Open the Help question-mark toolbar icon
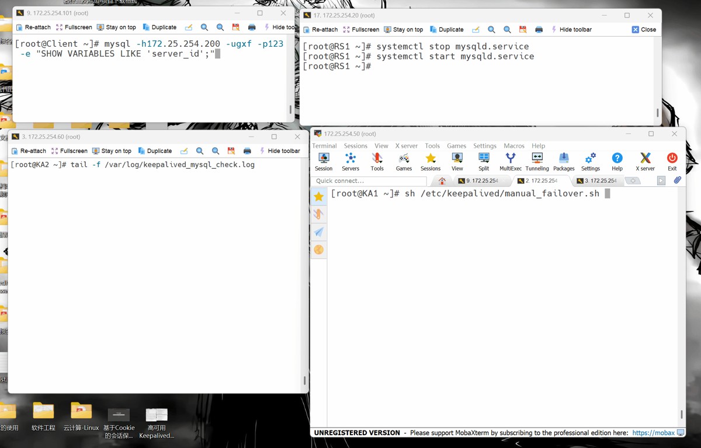This screenshot has height=448, width=701. [617, 161]
